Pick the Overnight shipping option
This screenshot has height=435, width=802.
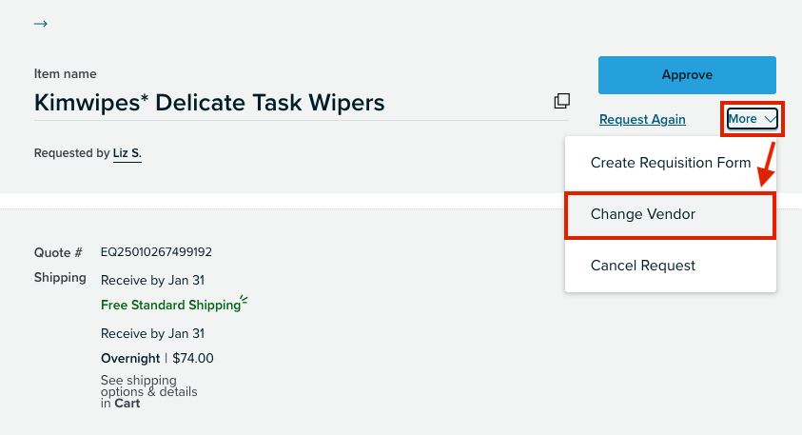coord(130,358)
